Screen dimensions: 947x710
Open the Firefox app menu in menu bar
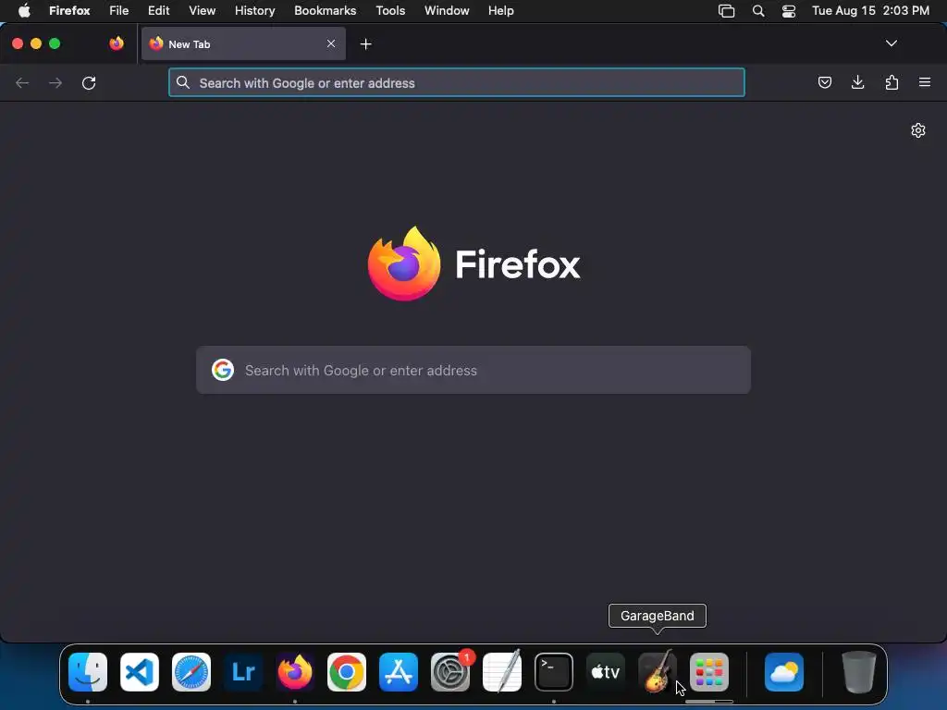point(69,11)
